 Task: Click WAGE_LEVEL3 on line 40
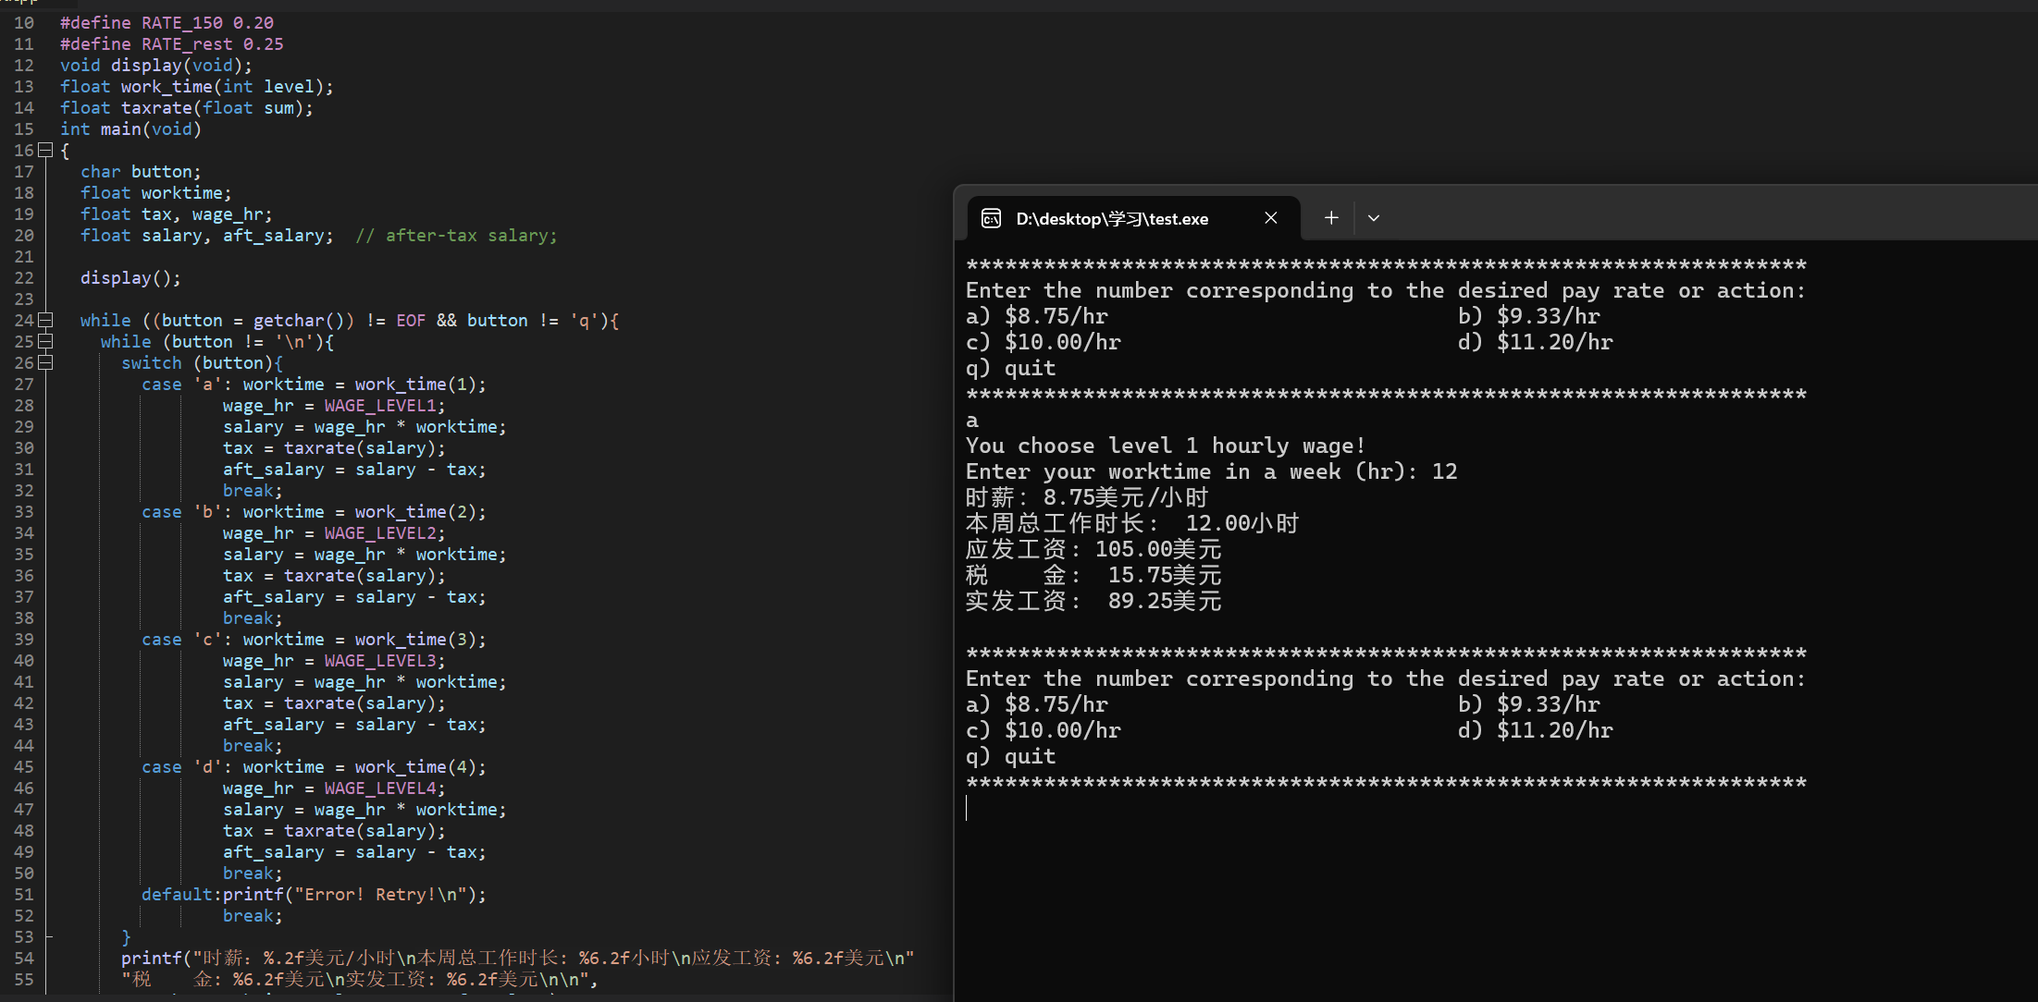[x=380, y=660]
